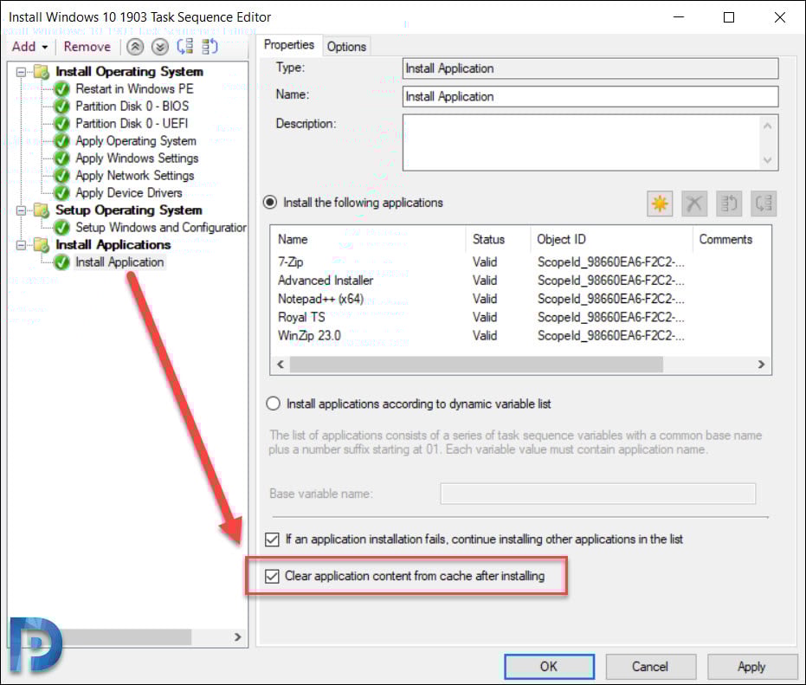Click the Cancel button
The height and width of the screenshot is (685, 806).
pos(650,667)
